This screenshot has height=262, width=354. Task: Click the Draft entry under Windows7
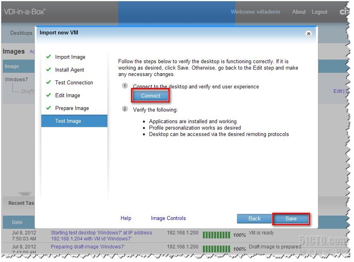point(28,91)
